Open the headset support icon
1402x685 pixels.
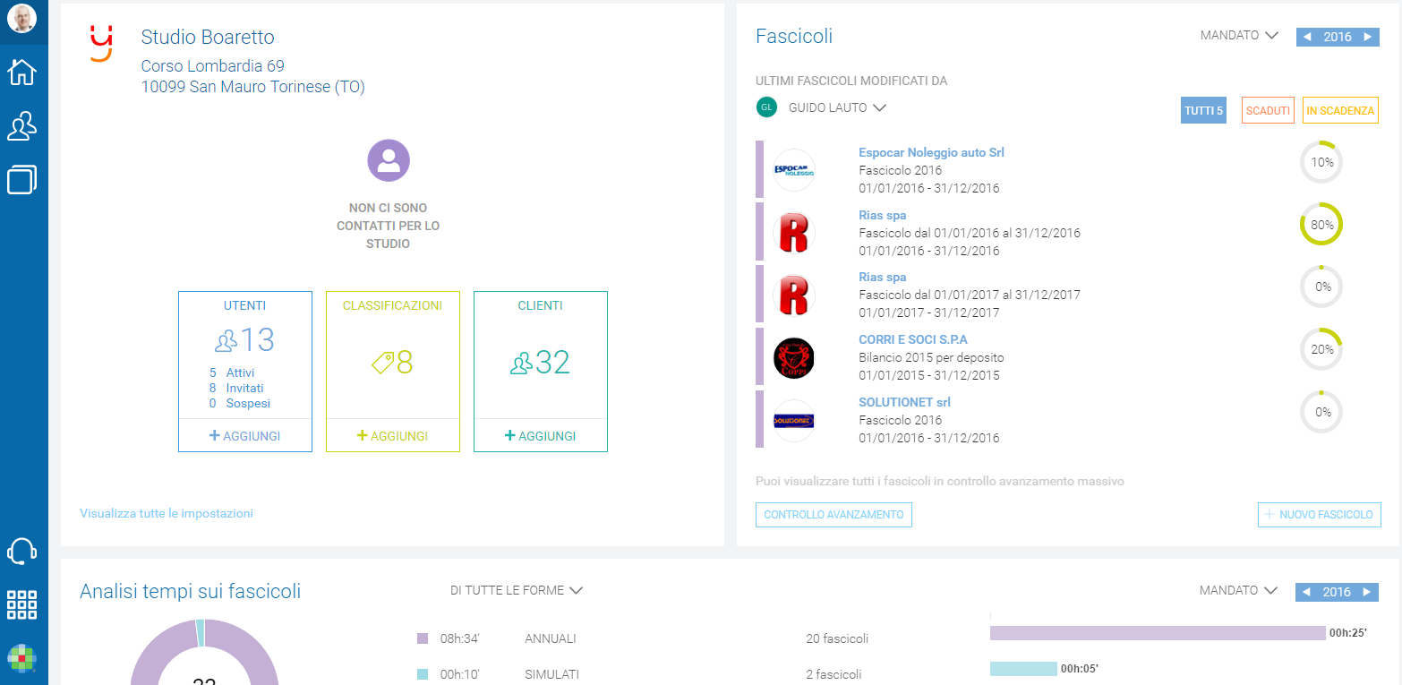(x=21, y=552)
